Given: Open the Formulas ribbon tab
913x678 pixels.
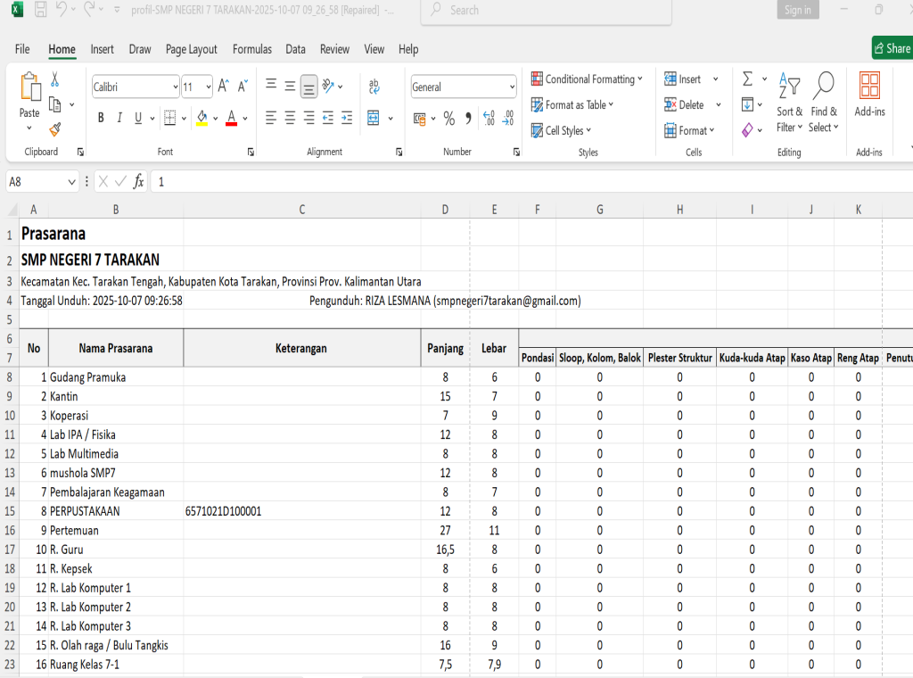Looking at the screenshot, I should [x=252, y=49].
